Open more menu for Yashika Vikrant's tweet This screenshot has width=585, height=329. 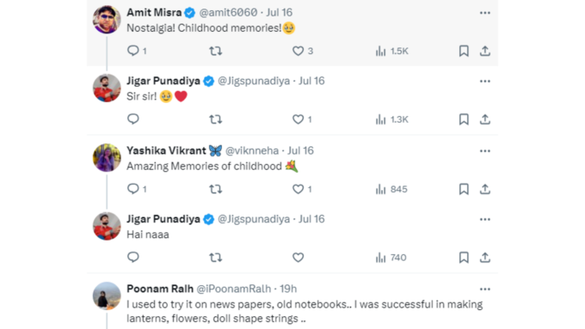(x=485, y=151)
